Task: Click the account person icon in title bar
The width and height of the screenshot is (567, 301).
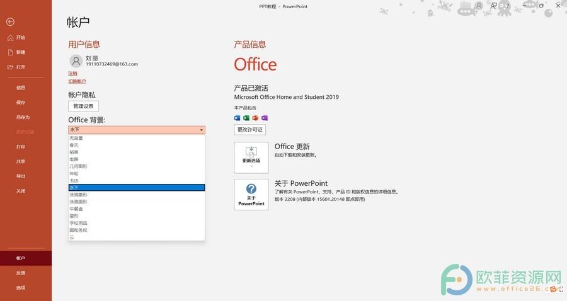Action: (x=479, y=6)
